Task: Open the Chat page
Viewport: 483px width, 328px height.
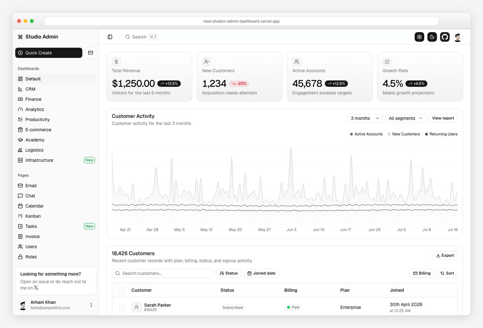Action: point(56,196)
